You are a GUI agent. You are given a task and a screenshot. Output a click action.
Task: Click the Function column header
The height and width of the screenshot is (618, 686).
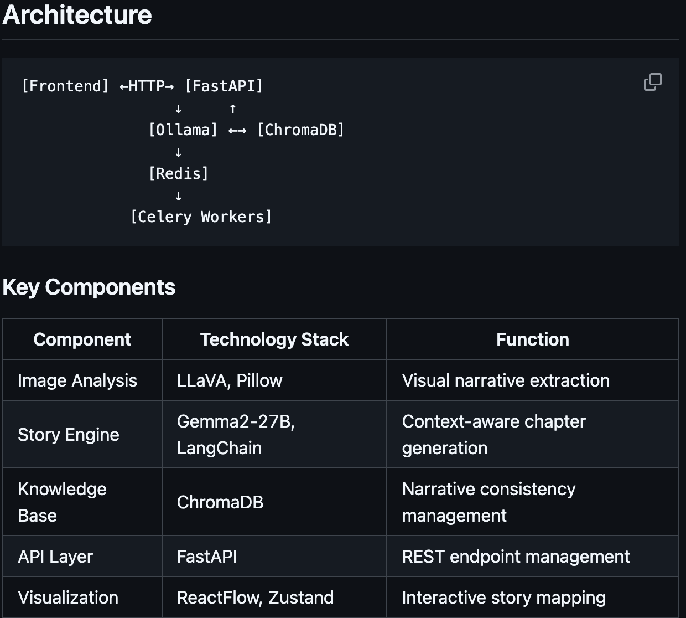(x=533, y=339)
